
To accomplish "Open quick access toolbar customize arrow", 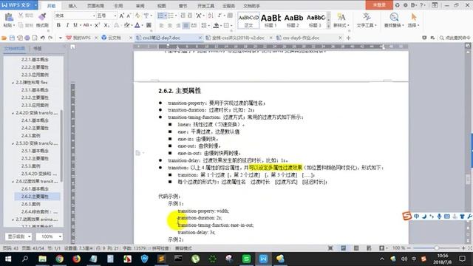I will [x=61, y=38].
